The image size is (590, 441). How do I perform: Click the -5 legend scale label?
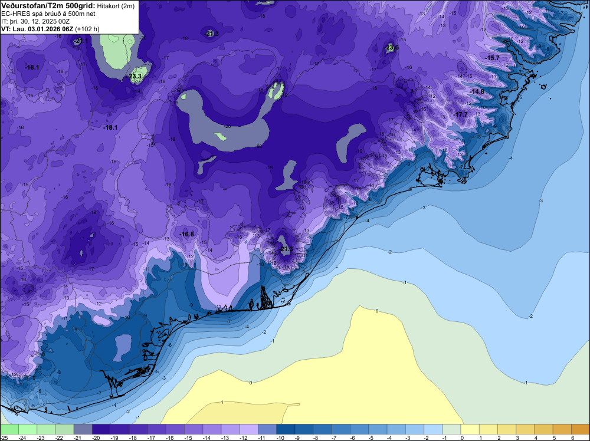pos(372,437)
